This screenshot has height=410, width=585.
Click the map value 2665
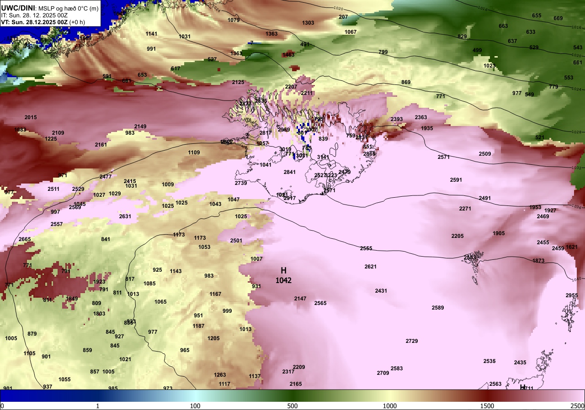click(25, 239)
